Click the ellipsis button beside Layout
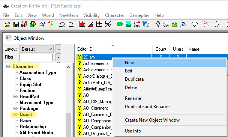The image size is (228, 137). pos(58,49)
